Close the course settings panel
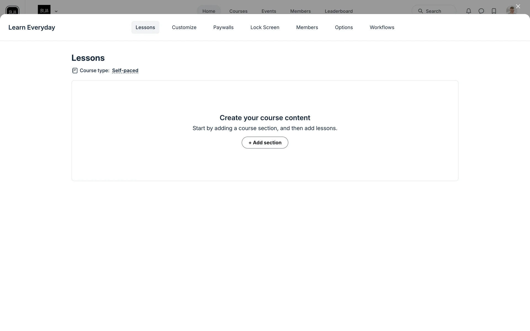 pyautogui.click(x=518, y=6)
